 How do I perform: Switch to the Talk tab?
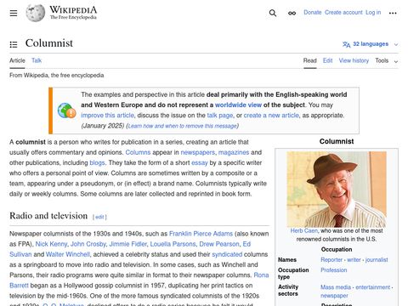(37, 60)
